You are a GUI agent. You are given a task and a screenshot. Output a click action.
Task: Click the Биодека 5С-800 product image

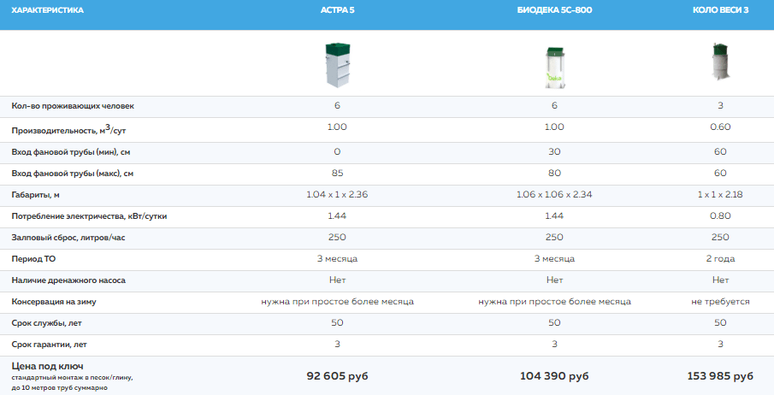pos(555,68)
